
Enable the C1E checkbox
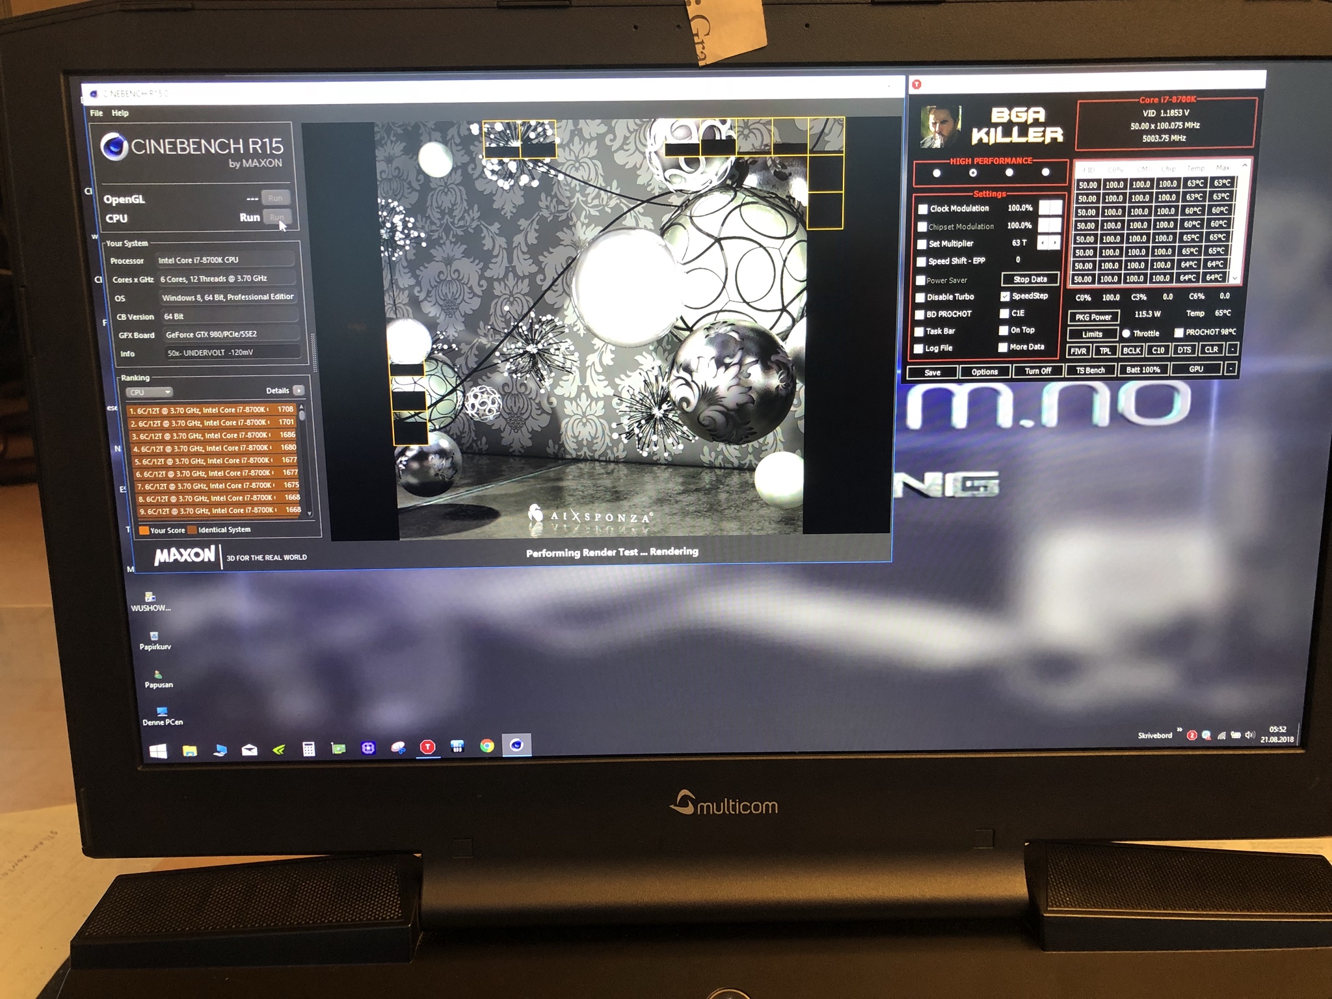[1004, 313]
